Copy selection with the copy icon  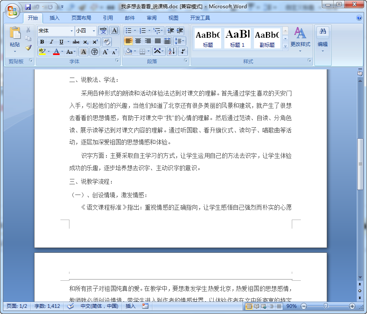tap(28, 39)
